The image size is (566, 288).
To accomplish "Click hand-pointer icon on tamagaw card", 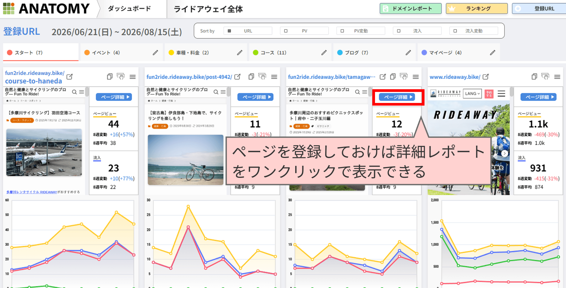I will 404,76.
